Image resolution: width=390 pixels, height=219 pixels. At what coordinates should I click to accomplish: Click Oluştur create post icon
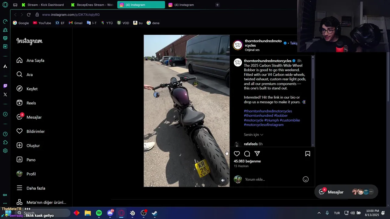tap(19, 145)
